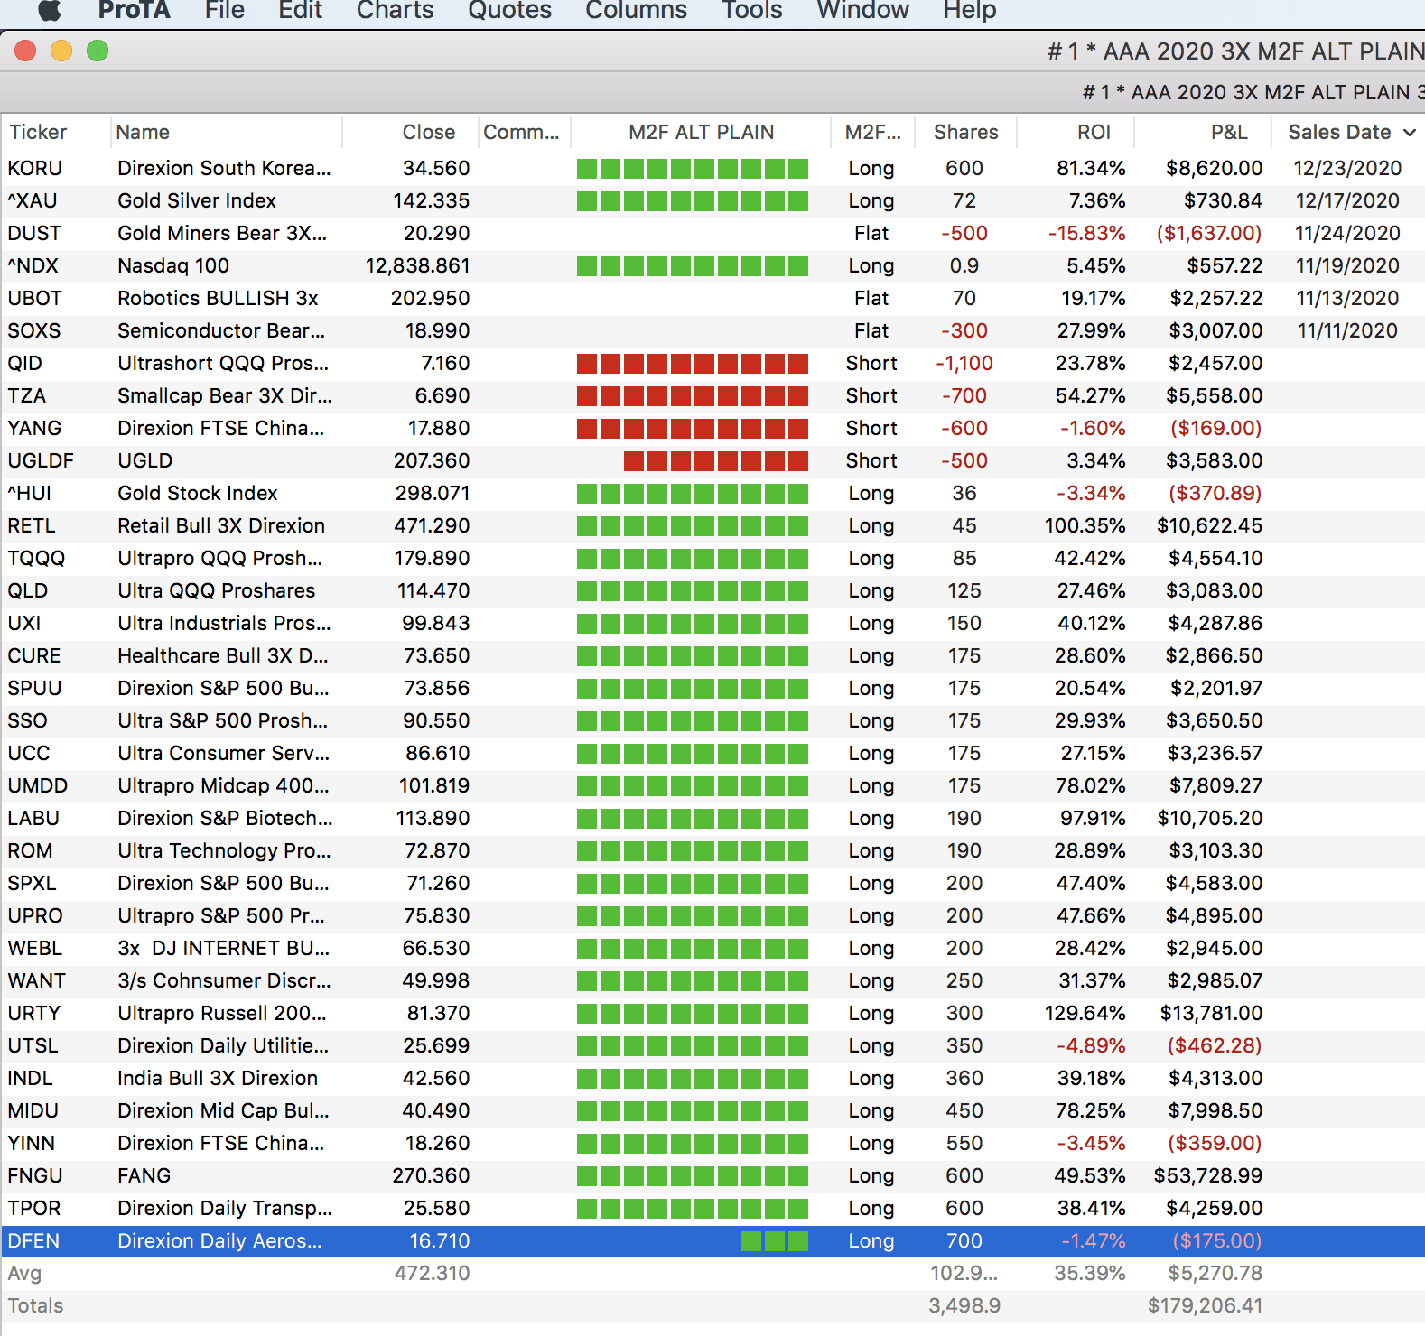
Task: Open the Tools menu
Action: (x=752, y=10)
